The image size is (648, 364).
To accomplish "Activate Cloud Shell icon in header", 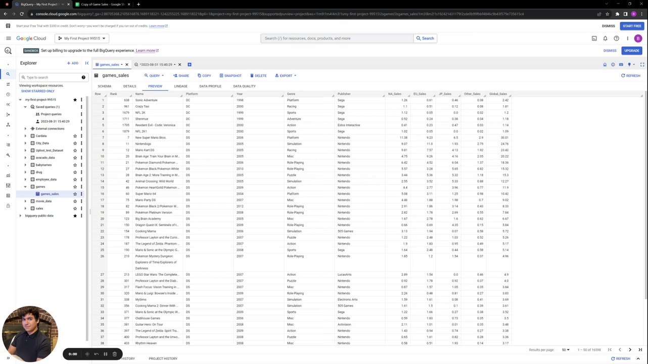I will (x=594, y=38).
